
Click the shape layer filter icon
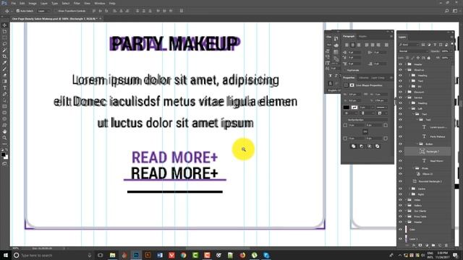441,45
